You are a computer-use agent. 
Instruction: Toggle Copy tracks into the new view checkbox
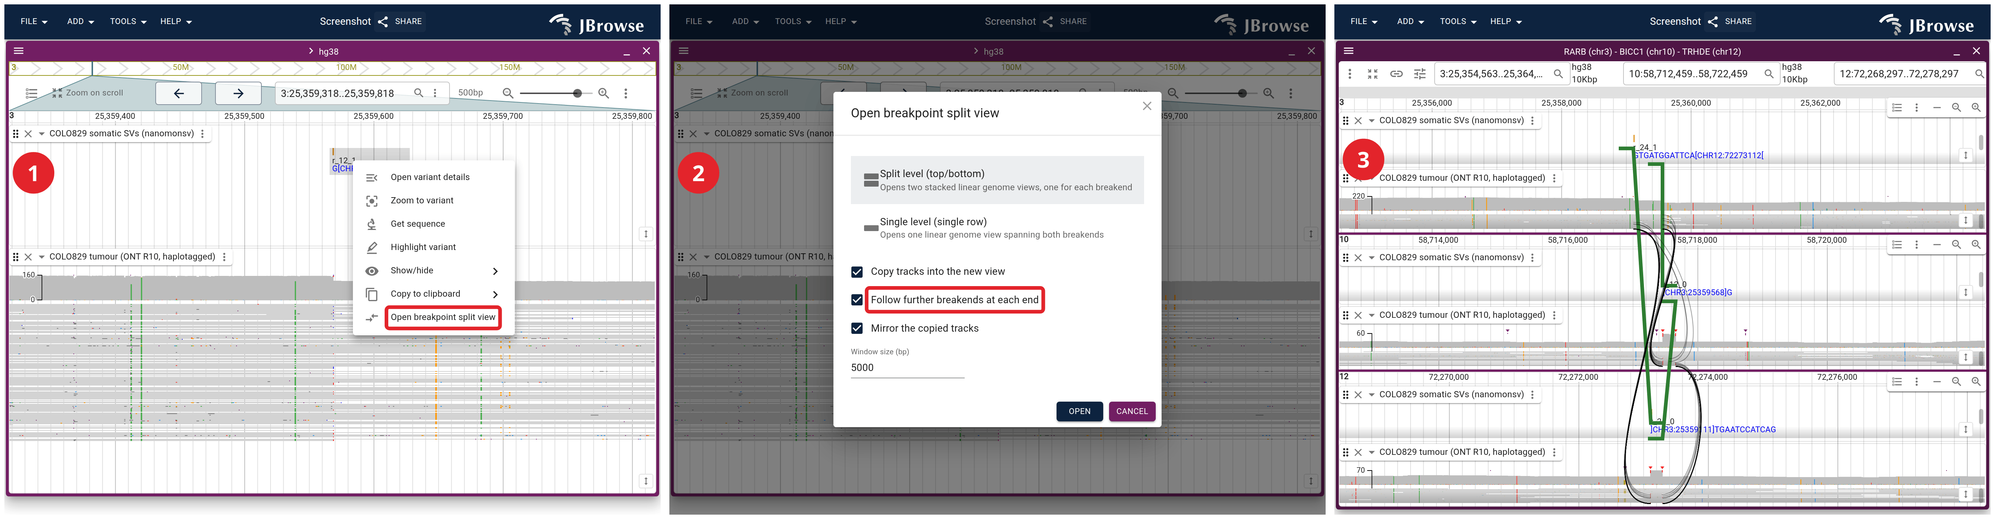click(856, 272)
